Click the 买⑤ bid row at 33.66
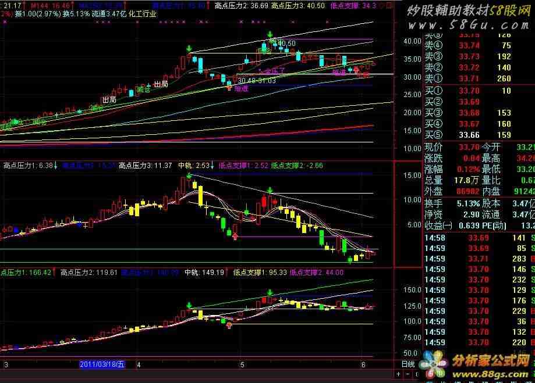Viewport: 535px width, 383px height. pyautogui.click(x=468, y=135)
